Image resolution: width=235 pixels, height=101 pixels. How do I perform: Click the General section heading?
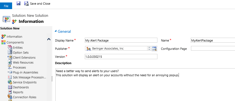(64, 31)
